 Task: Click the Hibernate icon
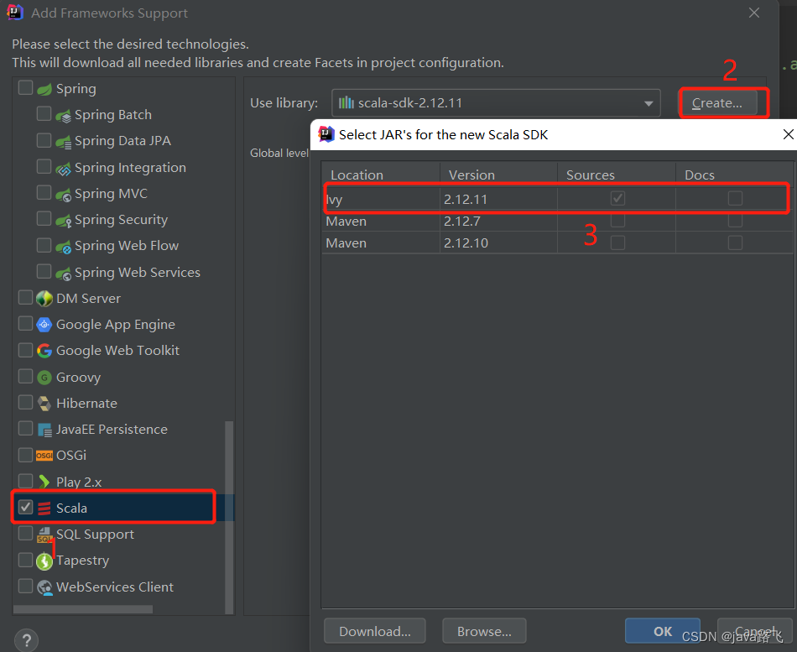tap(44, 404)
